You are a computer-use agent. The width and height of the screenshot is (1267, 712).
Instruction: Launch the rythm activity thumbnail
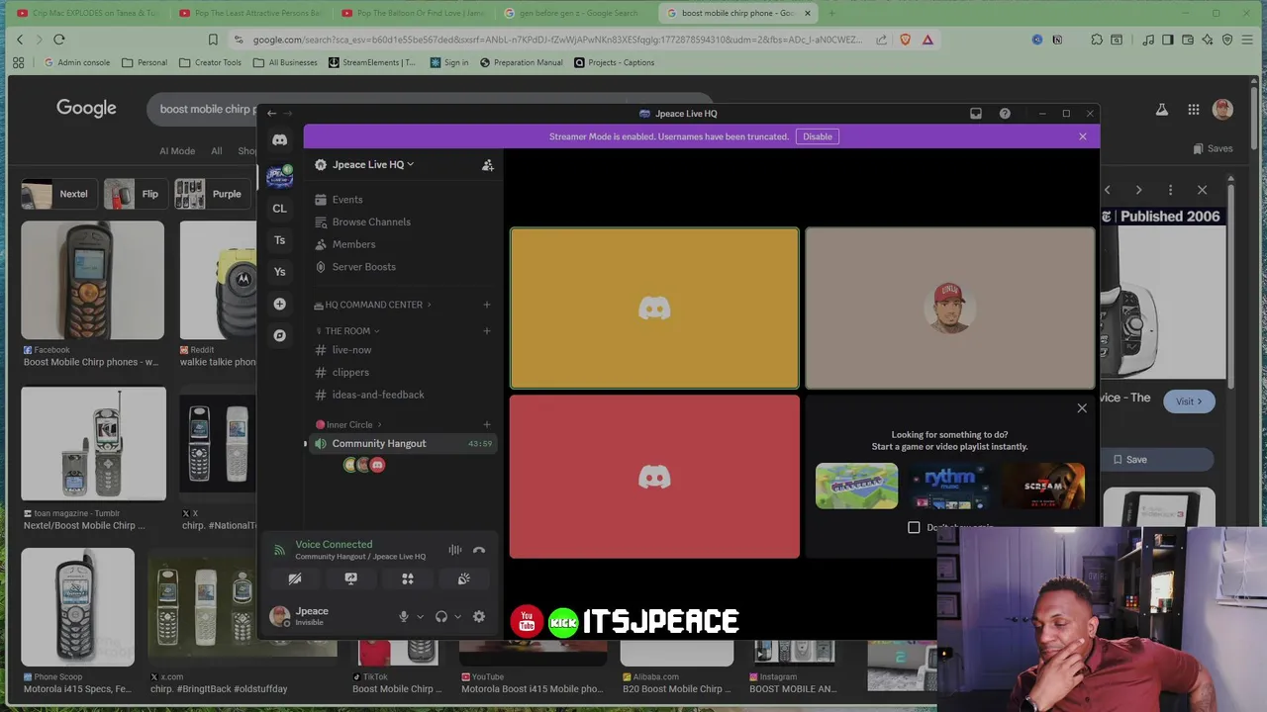click(949, 486)
